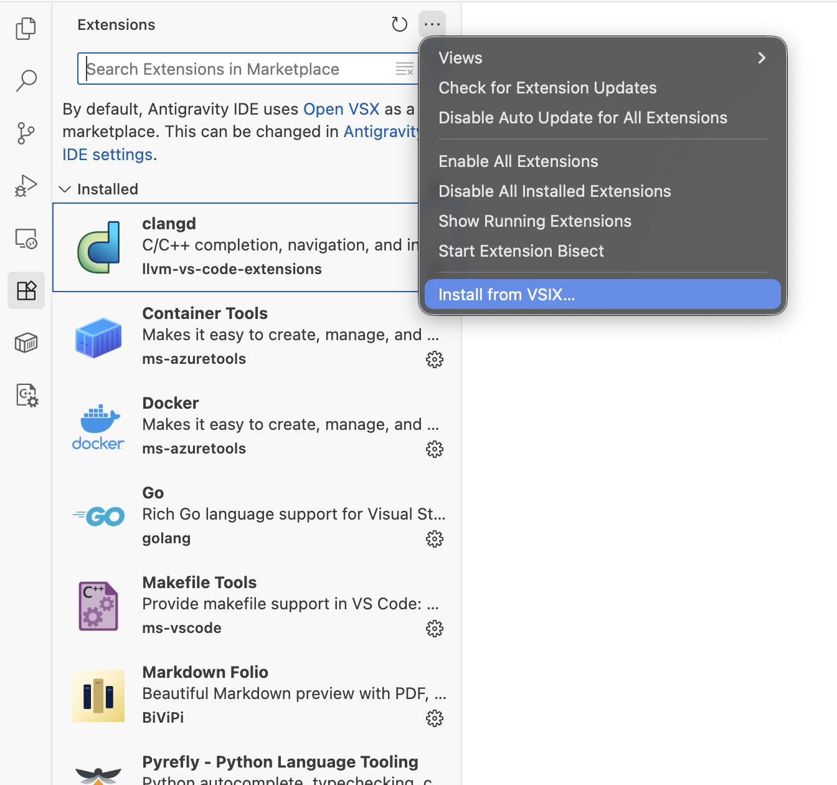Click the golang publisher text

click(166, 538)
